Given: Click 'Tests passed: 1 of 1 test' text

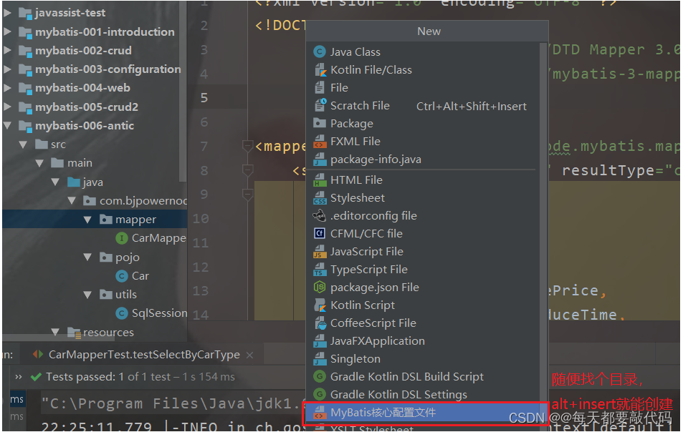Looking at the screenshot, I should tap(108, 377).
